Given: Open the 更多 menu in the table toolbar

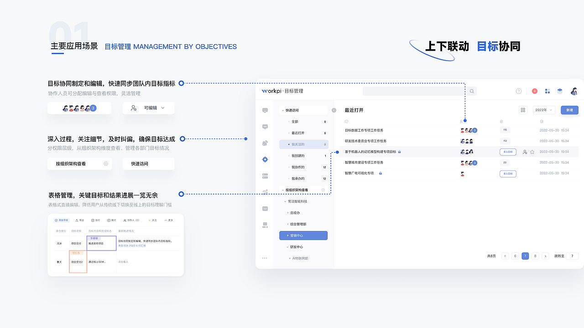Looking at the screenshot, I should point(169,220).
